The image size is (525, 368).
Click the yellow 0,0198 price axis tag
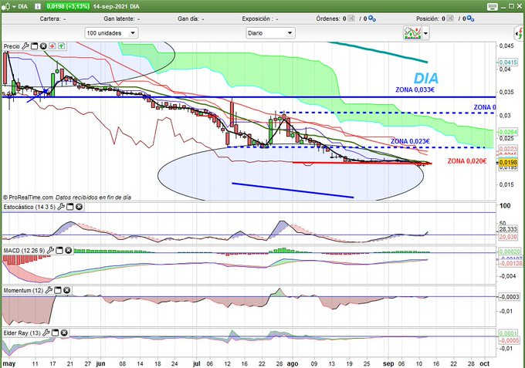click(x=507, y=163)
